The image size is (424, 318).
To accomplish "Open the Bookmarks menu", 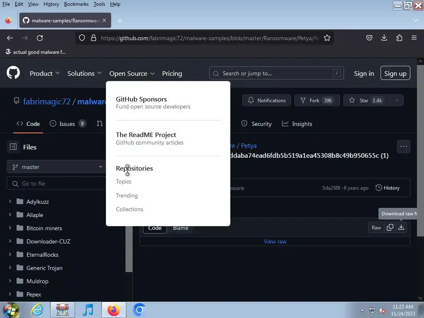I will coord(76,4).
